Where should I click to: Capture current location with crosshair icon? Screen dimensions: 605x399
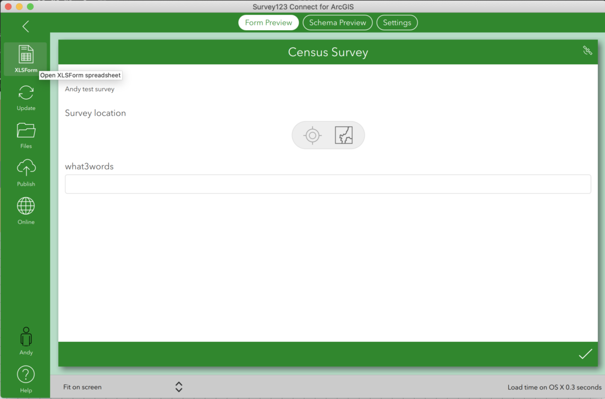[x=312, y=135]
